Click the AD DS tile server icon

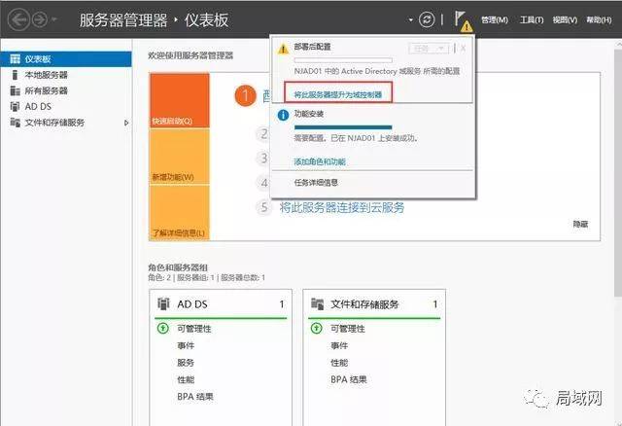click(163, 303)
